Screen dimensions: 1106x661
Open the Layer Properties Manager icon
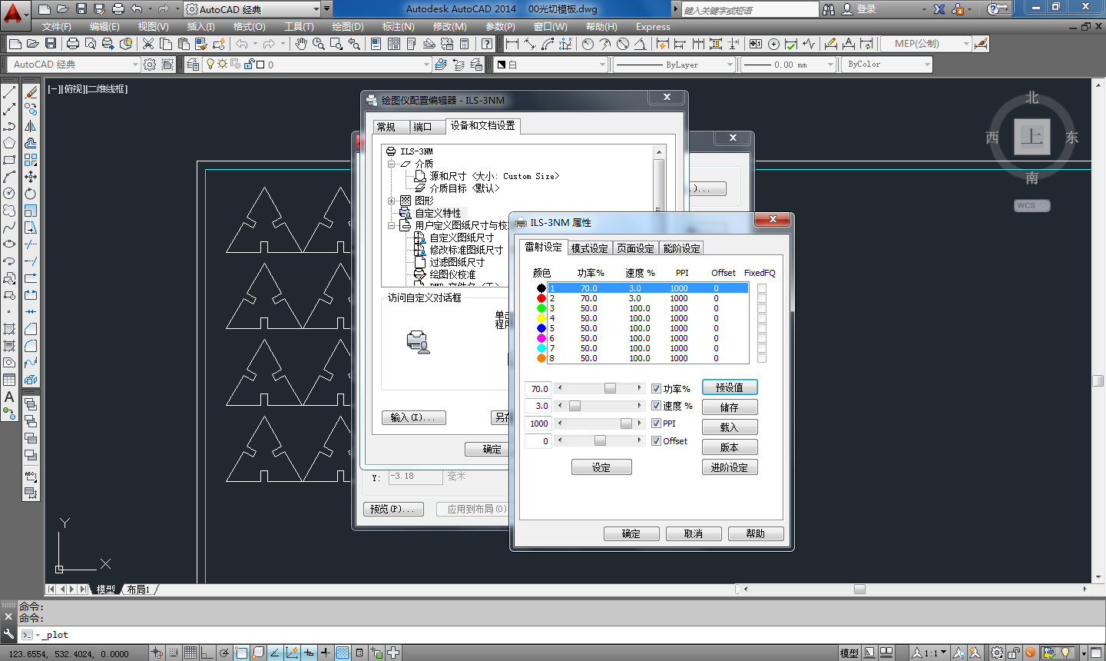[x=193, y=65]
